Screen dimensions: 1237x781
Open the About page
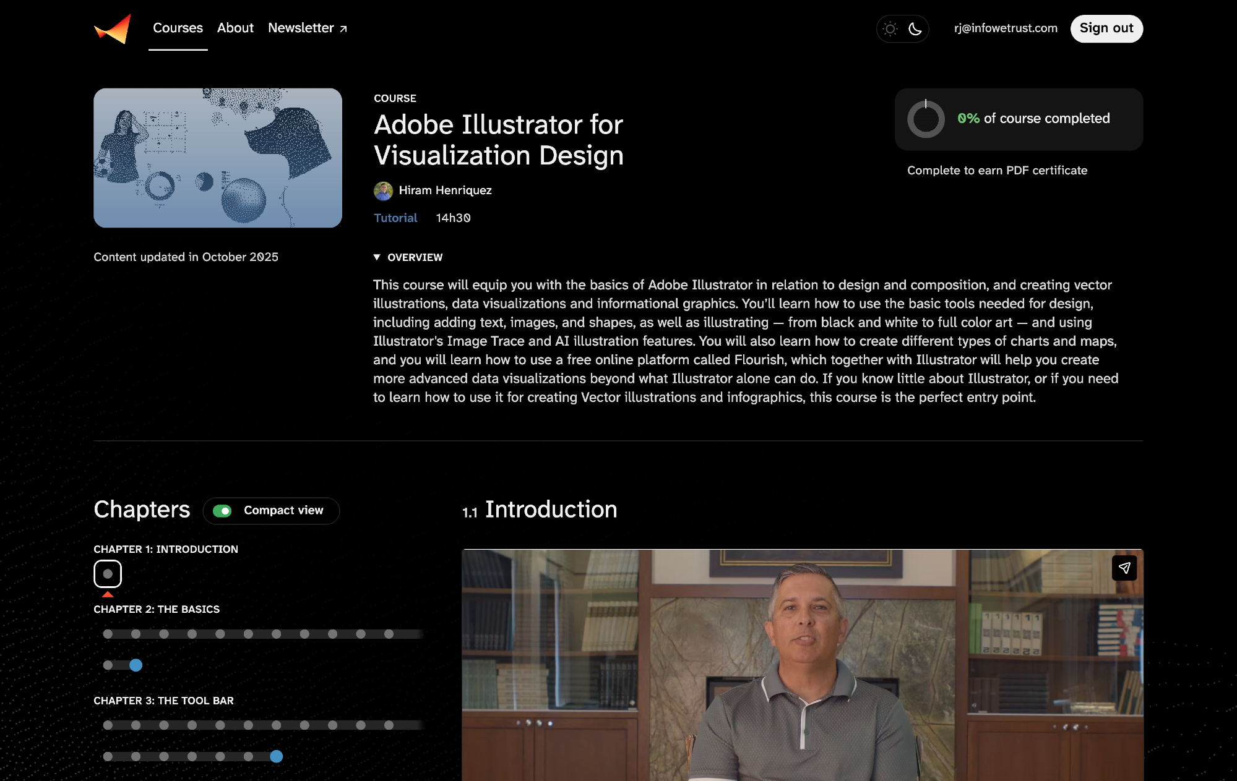pos(235,28)
